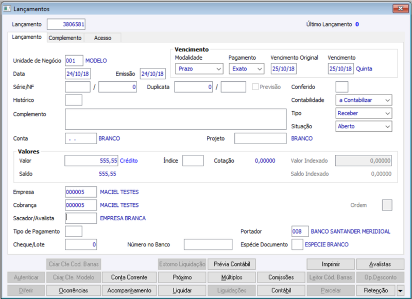
Task: Expand the Tipo dropdown showing Receber
Action: (364, 113)
